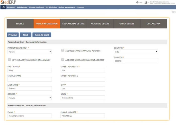Open the K12 Admission menu

51,7
